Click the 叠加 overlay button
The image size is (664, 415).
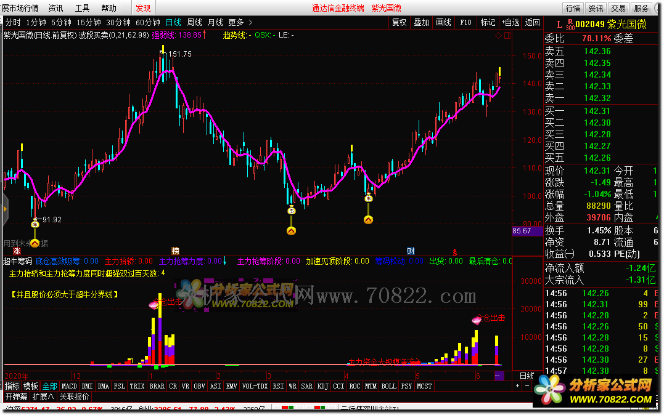click(x=421, y=22)
